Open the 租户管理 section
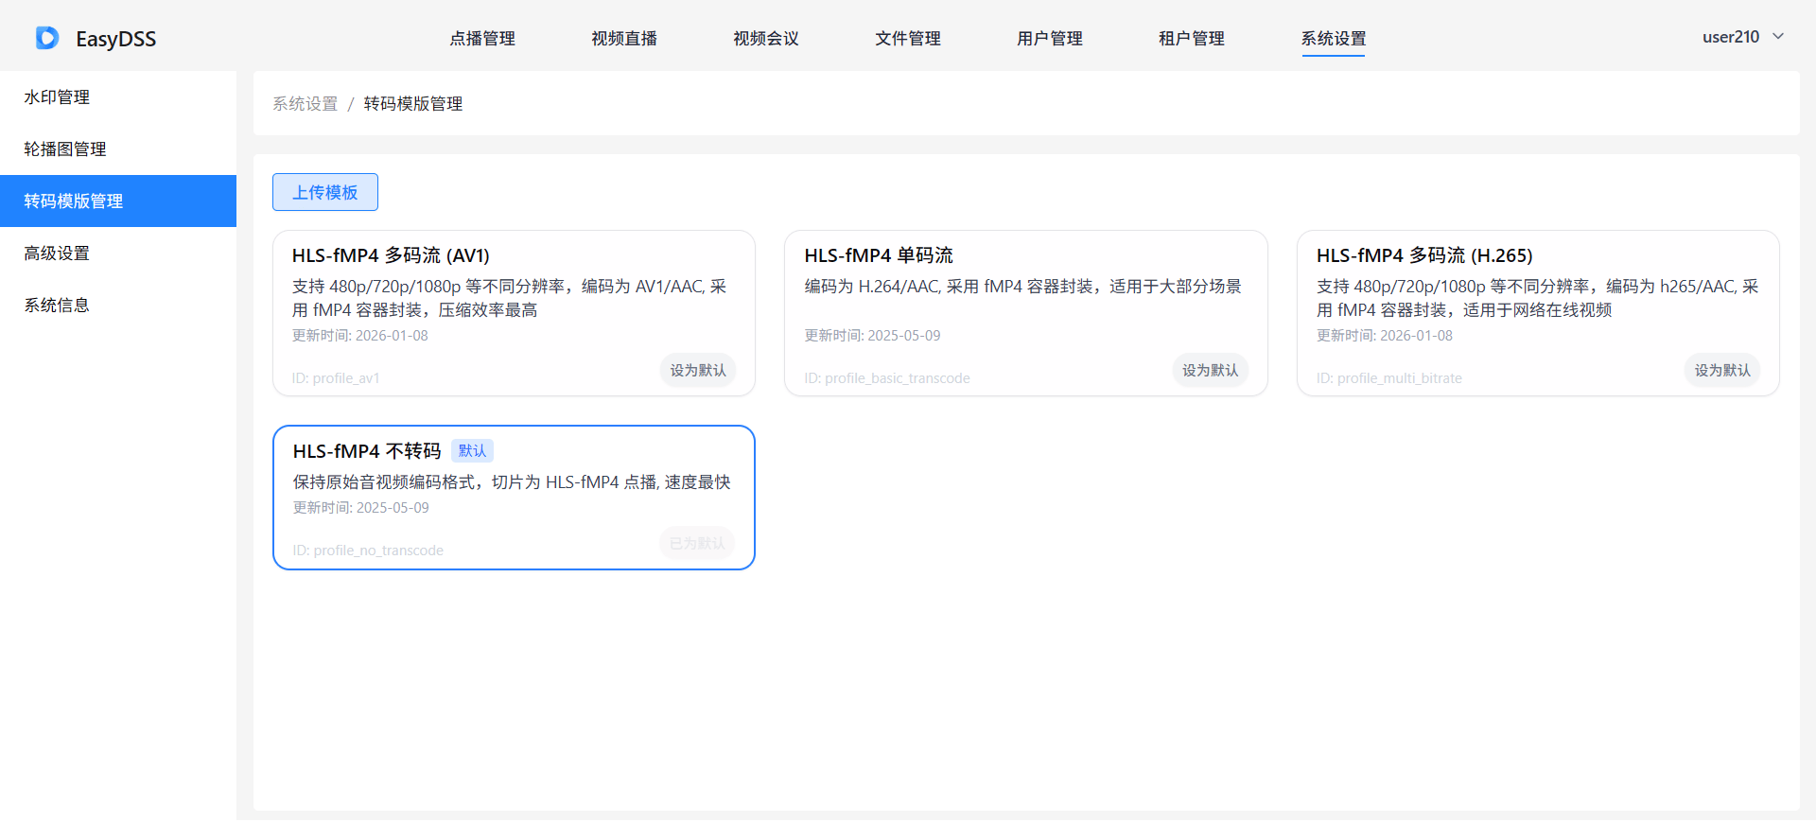 (x=1192, y=39)
